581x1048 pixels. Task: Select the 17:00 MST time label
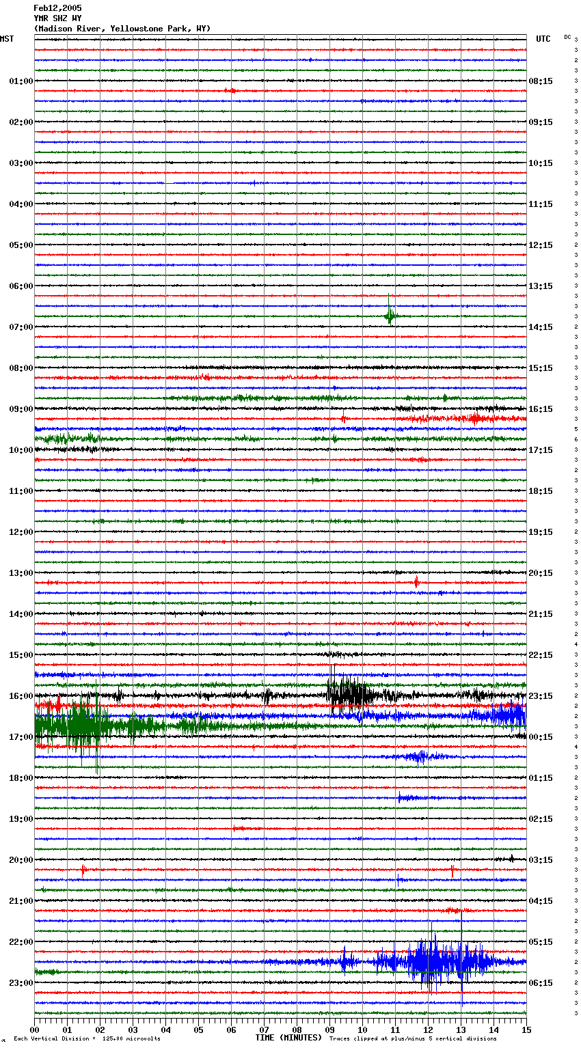click(x=21, y=737)
